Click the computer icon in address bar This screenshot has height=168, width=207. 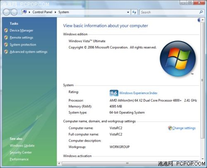[x=25, y=12]
